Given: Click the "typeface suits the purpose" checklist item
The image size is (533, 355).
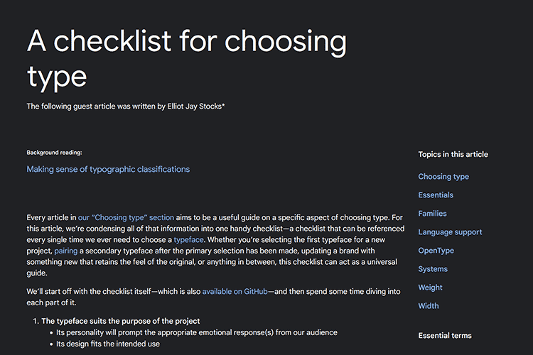Looking at the screenshot, I should pos(121,322).
